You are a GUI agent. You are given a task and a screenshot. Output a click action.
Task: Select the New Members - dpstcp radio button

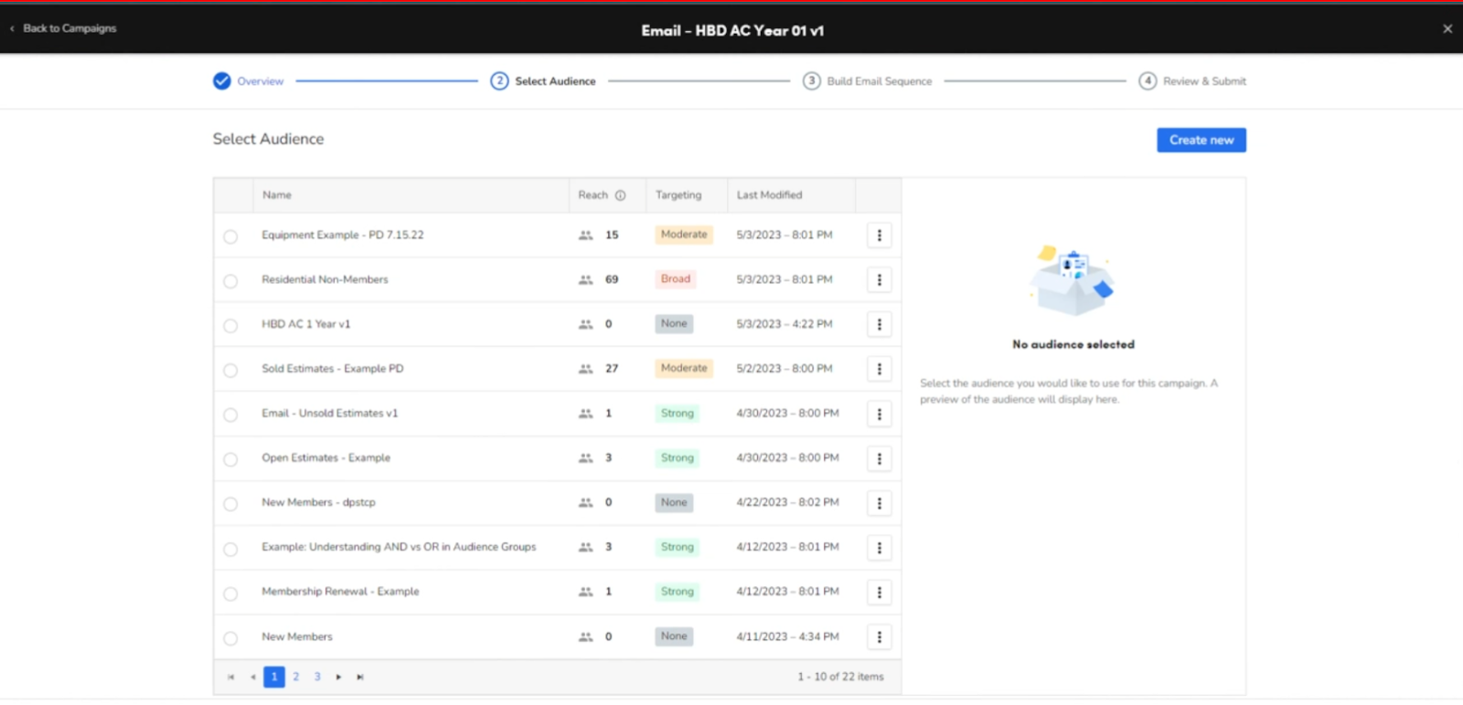pyautogui.click(x=230, y=504)
